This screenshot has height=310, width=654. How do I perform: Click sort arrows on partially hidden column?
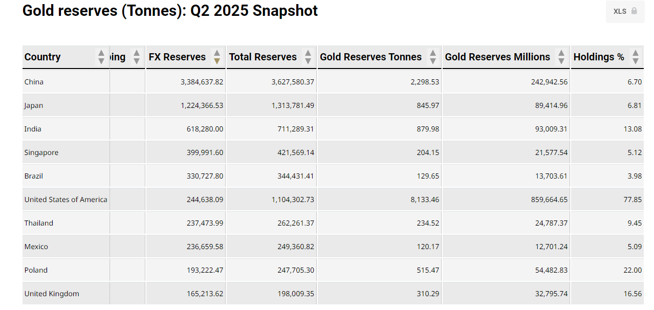136,57
